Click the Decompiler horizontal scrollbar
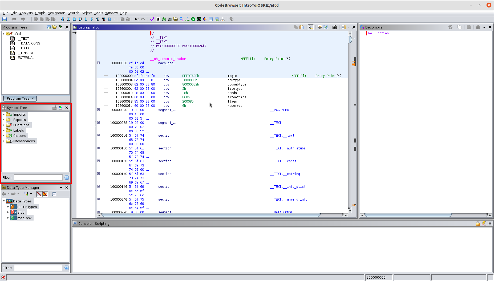494x281 pixels. pos(408,215)
